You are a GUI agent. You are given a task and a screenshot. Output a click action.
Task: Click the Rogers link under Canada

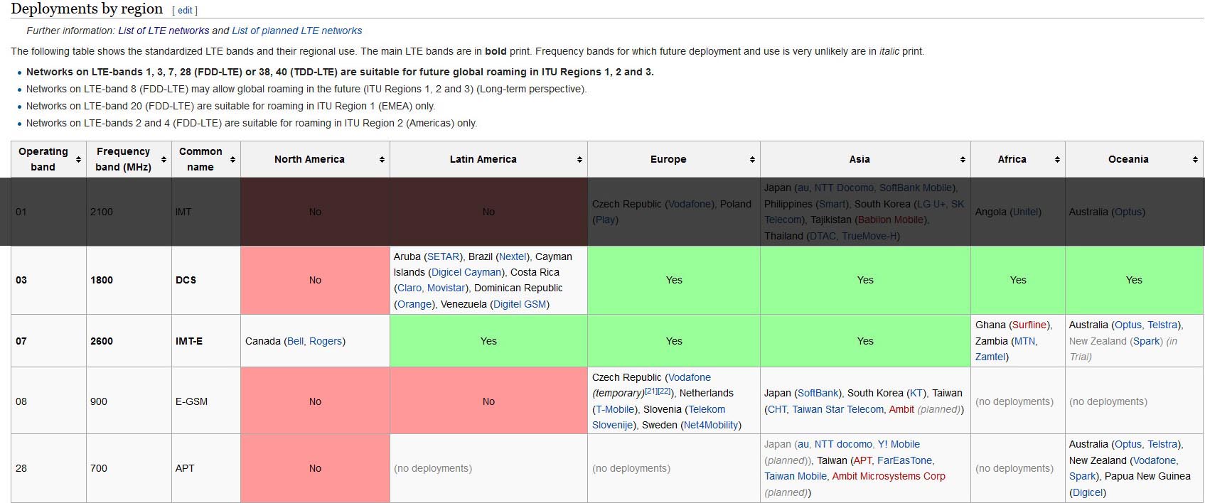(326, 341)
